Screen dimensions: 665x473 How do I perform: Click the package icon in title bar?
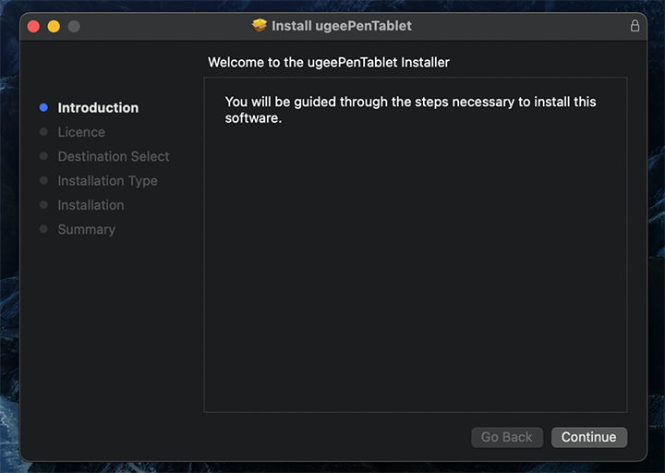click(x=260, y=26)
